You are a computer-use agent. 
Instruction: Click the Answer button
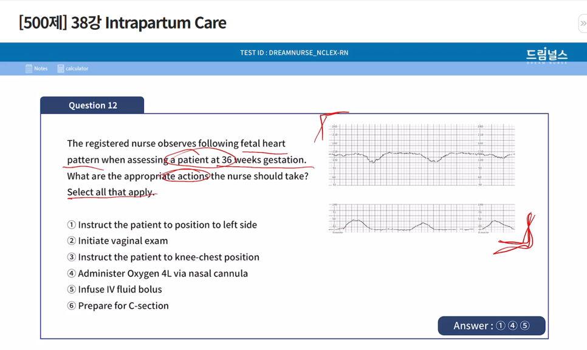click(491, 326)
